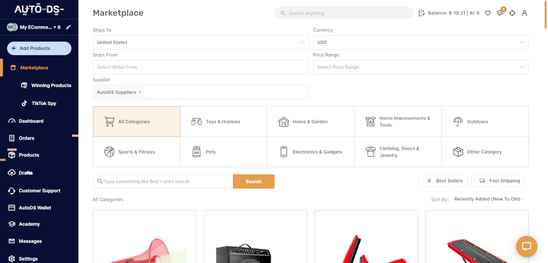Click the Sports & Fitness ball icon
The width and height of the screenshot is (548, 263).
point(109,152)
